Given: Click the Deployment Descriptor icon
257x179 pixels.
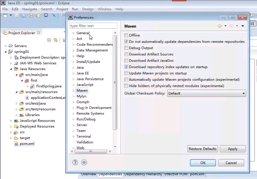Looking at the screenshot, I should point(16,57).
